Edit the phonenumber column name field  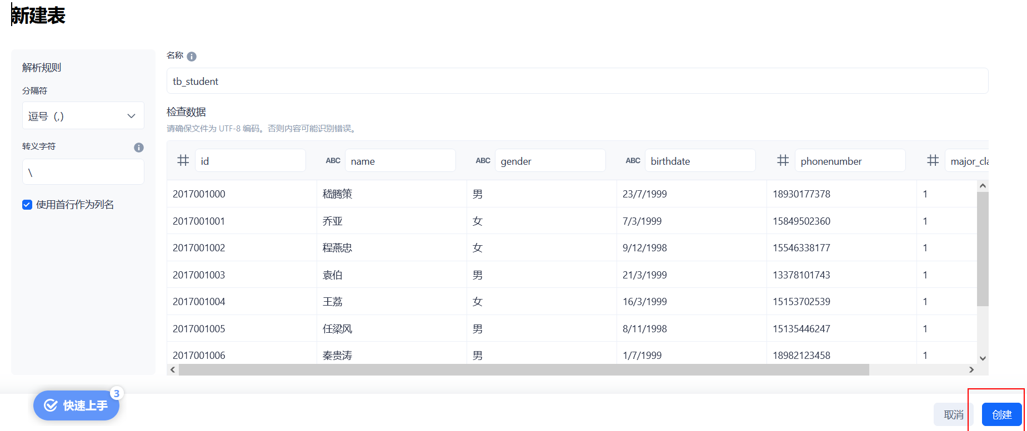click(x=850, y=161)
